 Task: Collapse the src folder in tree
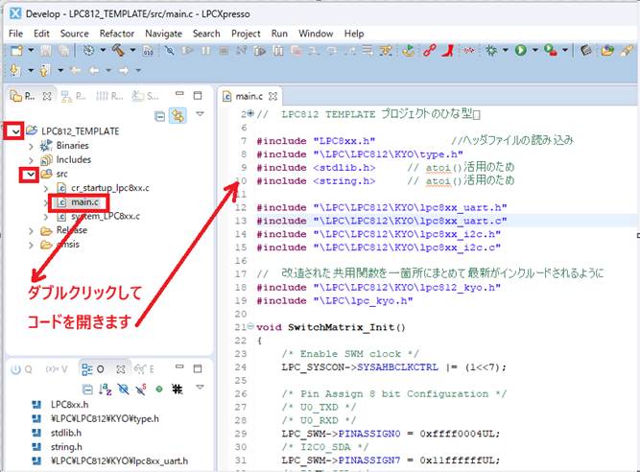[x=32, y=174]
